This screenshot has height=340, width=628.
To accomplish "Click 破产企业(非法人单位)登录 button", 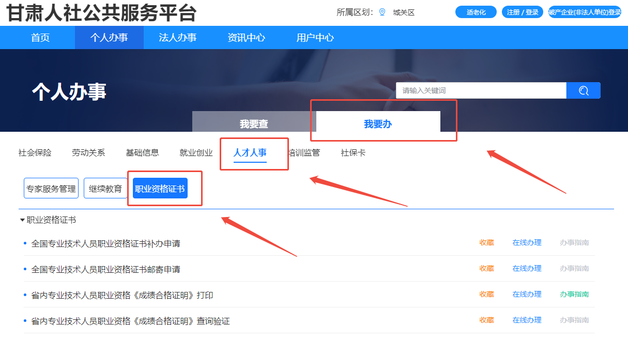I will click(585, 12).
